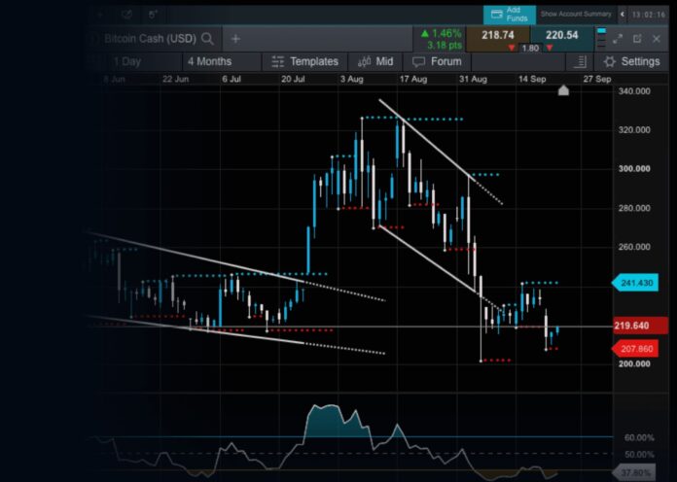Select the 207.860 red price label
The width and height of the screenshot is (677, 482).
click(640, 348)
